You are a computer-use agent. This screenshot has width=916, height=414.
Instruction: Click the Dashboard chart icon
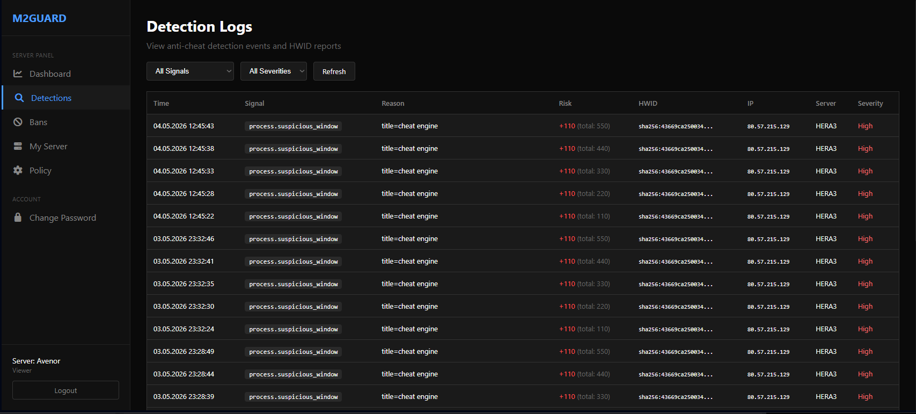point(18,74)
